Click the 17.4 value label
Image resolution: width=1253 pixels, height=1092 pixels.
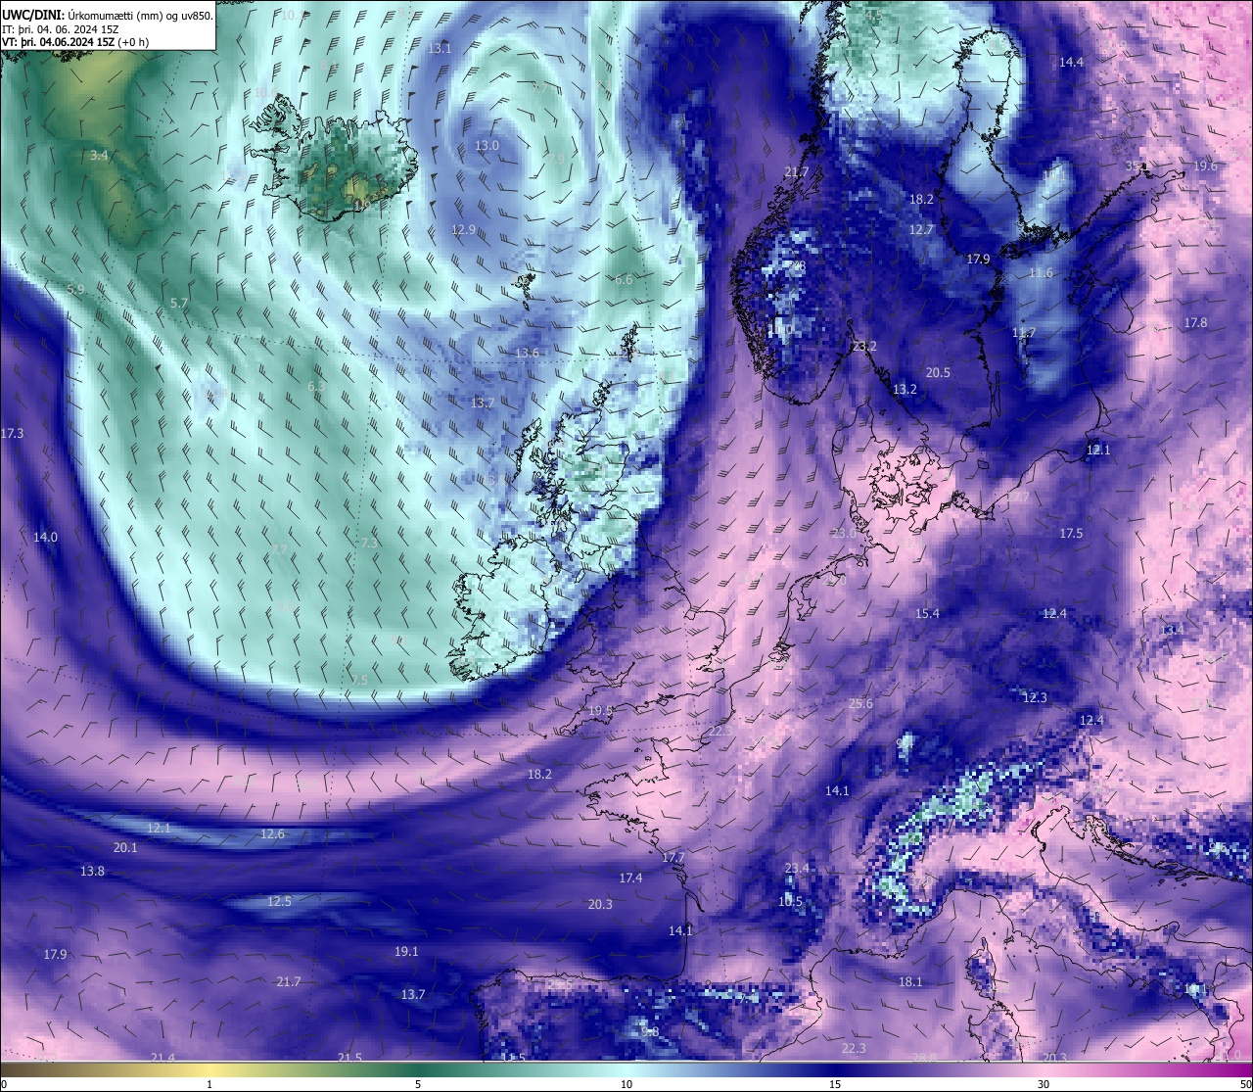[630, 878]
